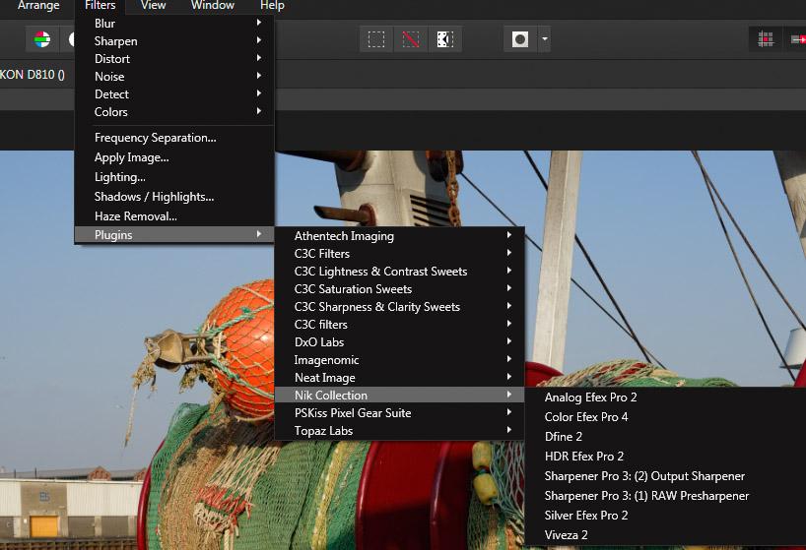Expand the Athentech Imaging plugin submenu
This screenshot has height=550, width=806.
coord(399,236)
